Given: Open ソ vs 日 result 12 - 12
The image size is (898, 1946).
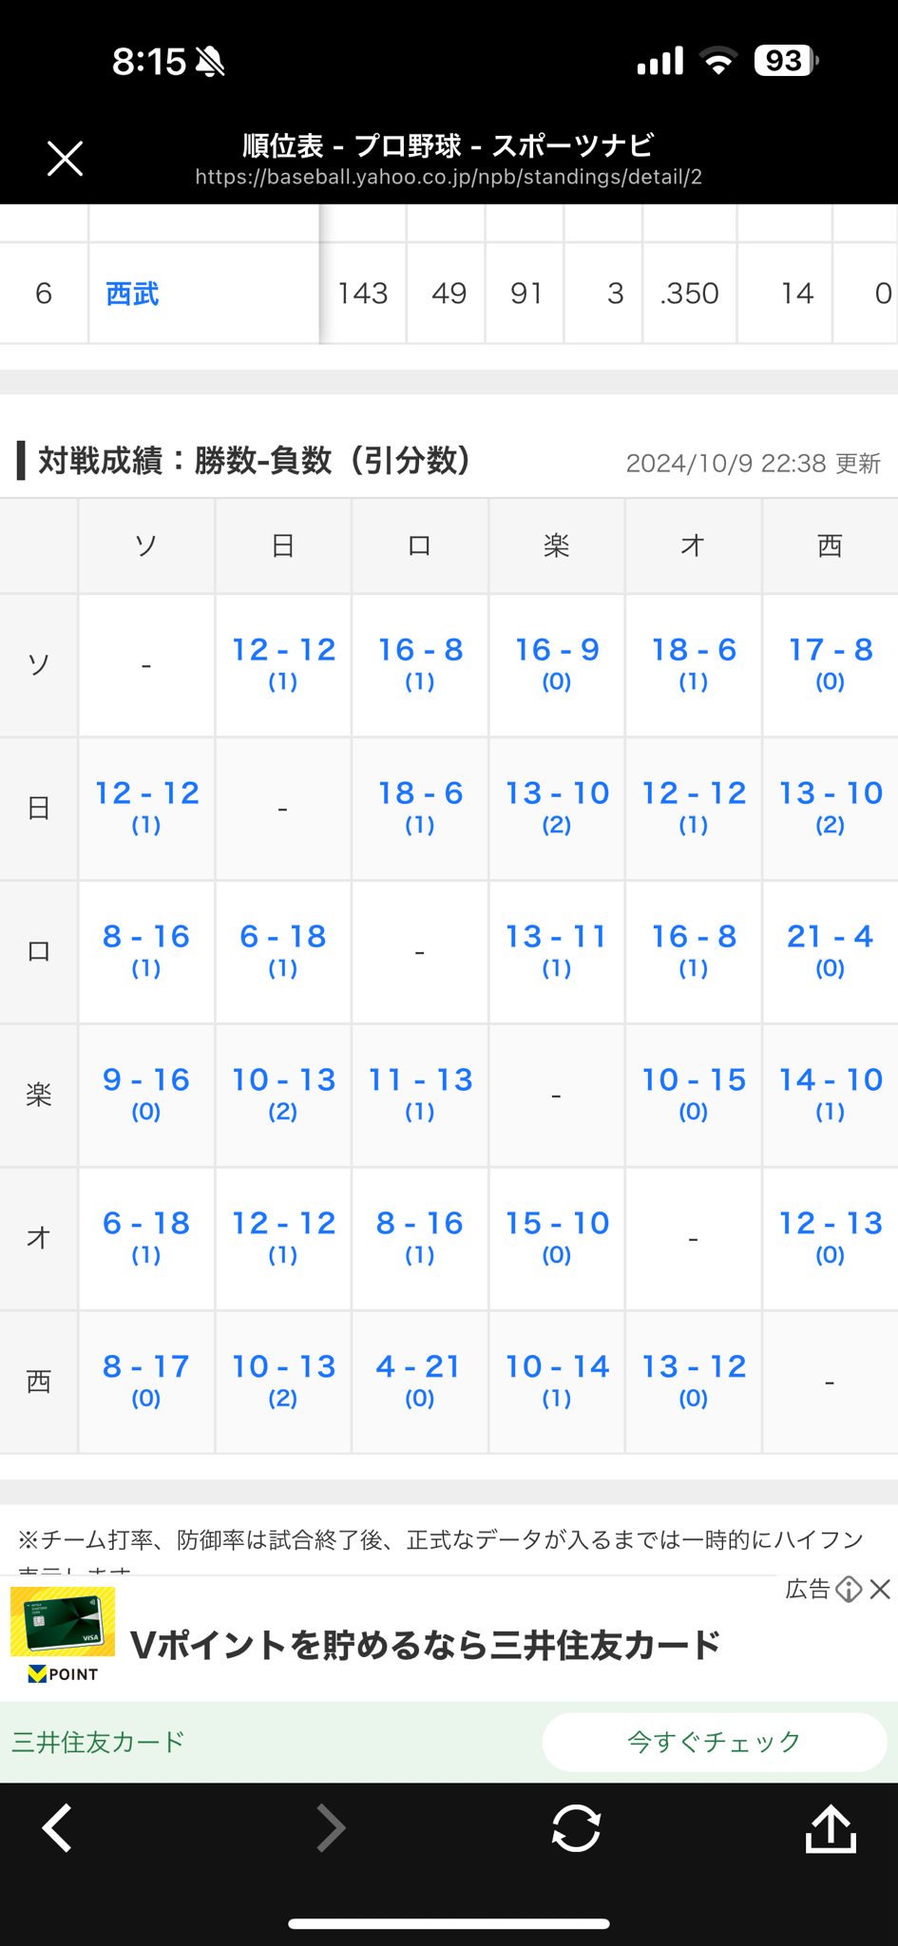Looking at the screenshot, I should 283,662.
